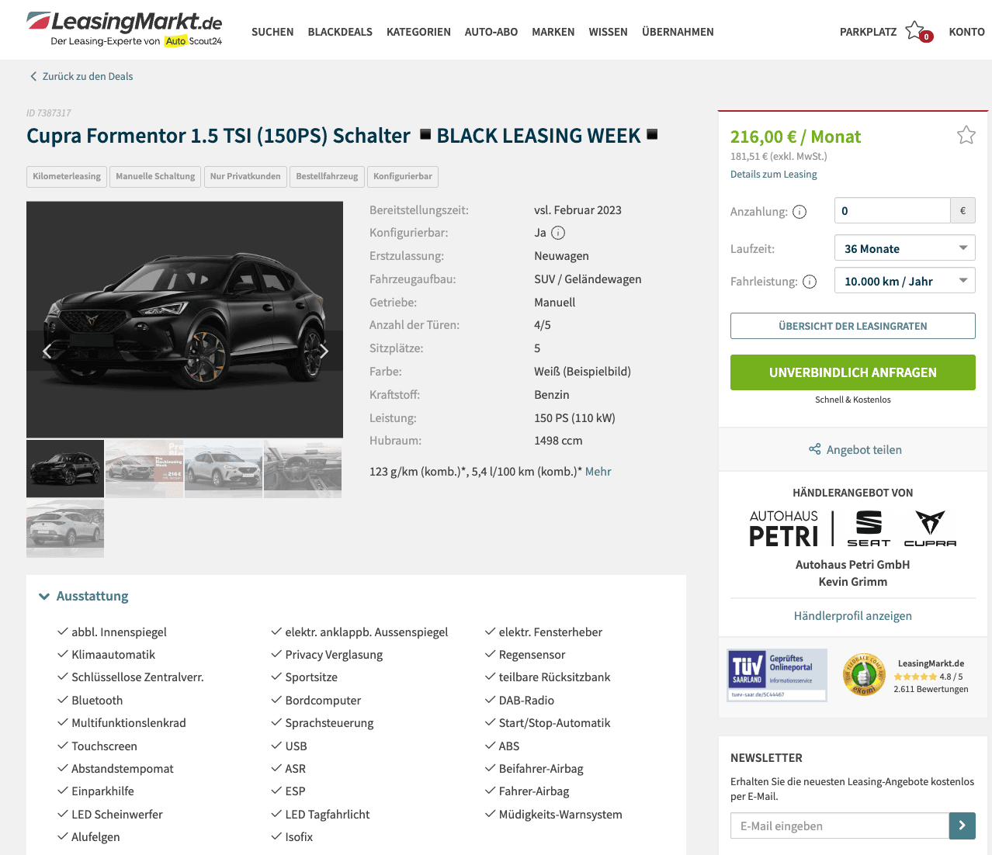Click the Kilometerleasing tag
Viewport: 992px width, 855px height.
67,176
